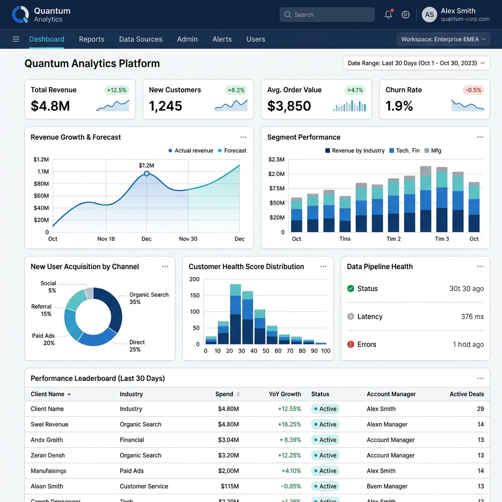Sort by Client Name arrow icon

pyautogui.click(x=69, y=394)
